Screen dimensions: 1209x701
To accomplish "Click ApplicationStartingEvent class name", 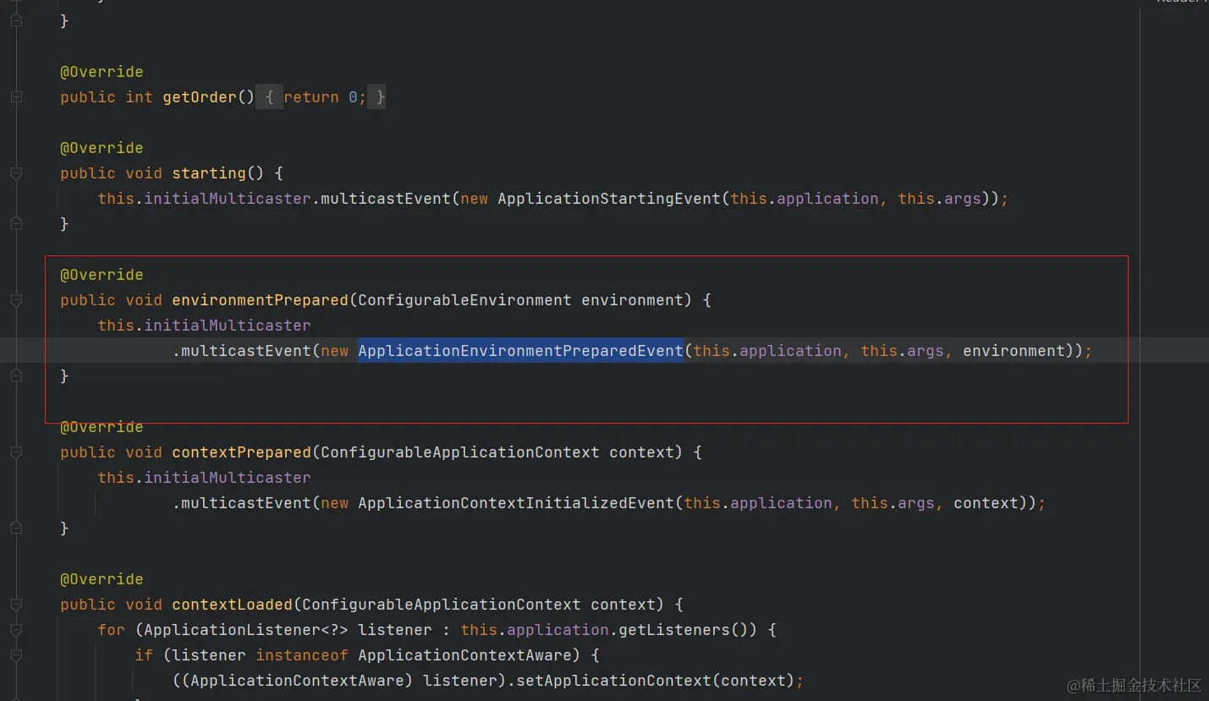I will (609, 199).
